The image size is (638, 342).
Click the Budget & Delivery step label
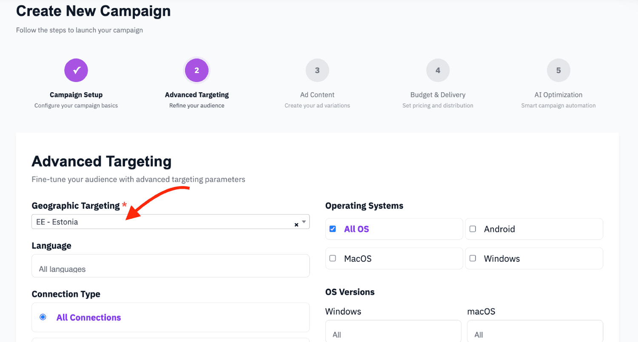tap(438, 95)
